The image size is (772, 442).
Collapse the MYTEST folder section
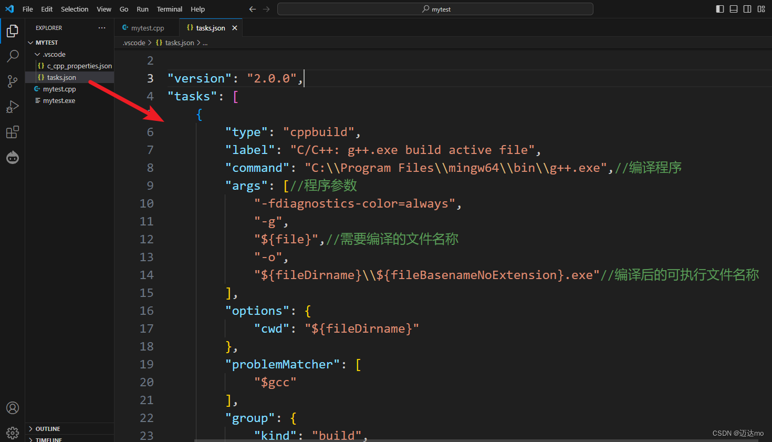point(69,43)
